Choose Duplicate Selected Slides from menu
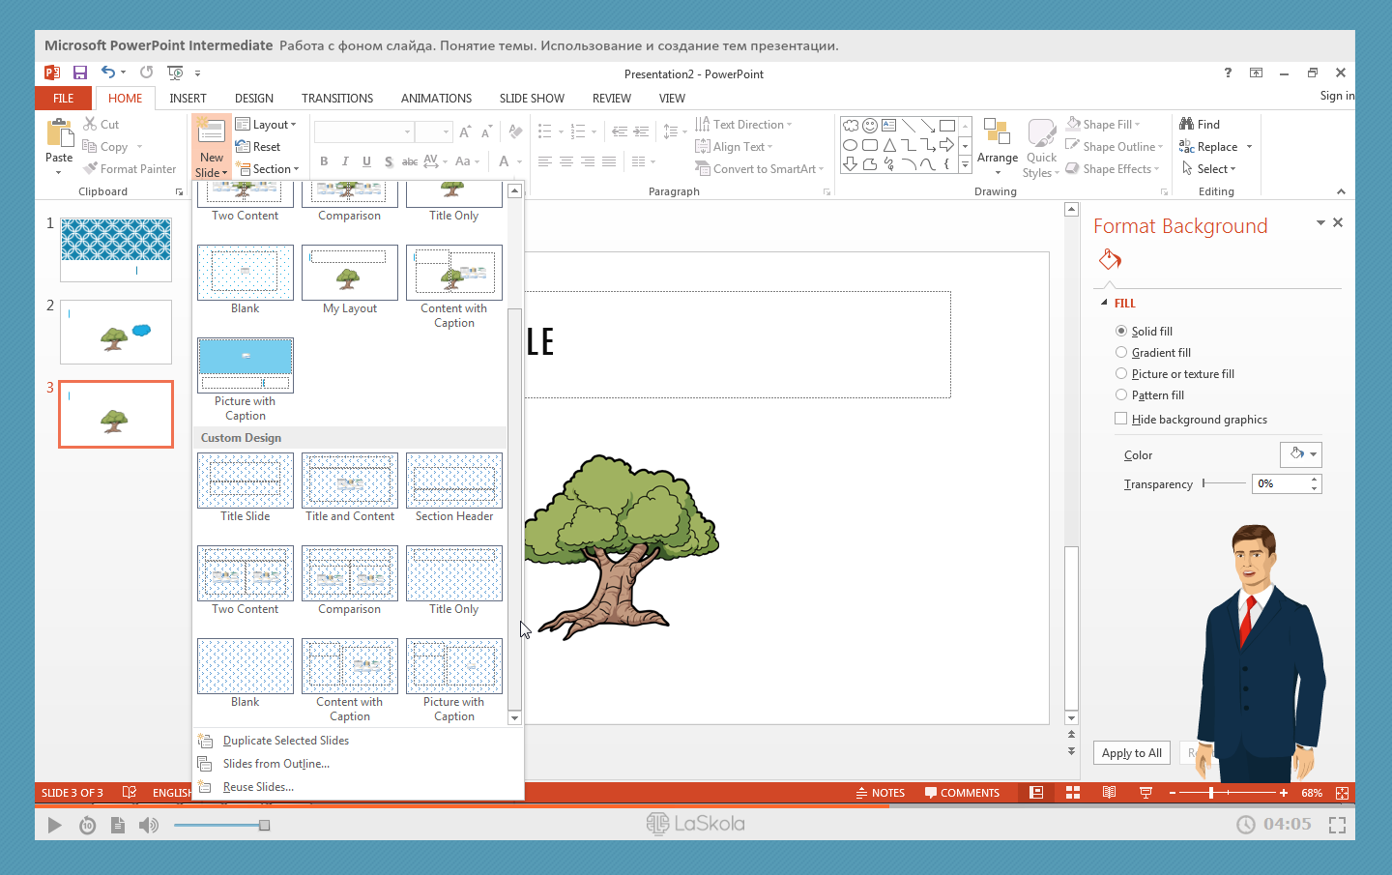Viewport: 1392px width, 875px height. (x=285, y=741)
